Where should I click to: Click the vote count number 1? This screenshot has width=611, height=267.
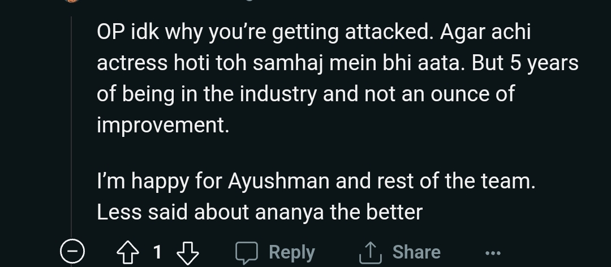click(x=158, y=252)
